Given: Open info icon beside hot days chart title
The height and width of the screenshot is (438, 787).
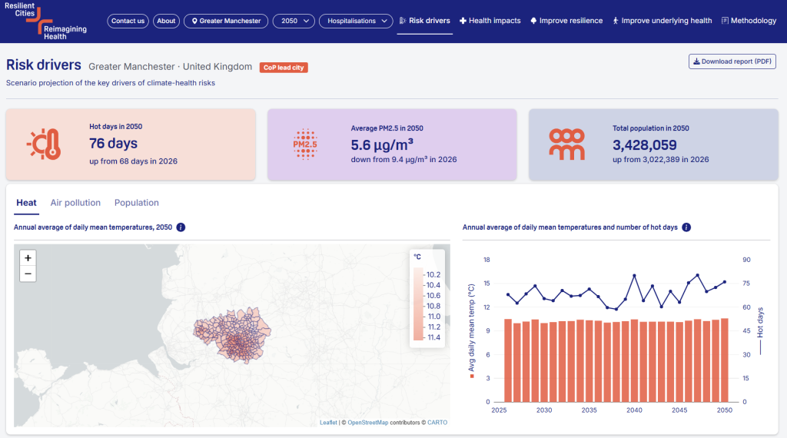Looking at the screenshot, I should click(686, 227).
